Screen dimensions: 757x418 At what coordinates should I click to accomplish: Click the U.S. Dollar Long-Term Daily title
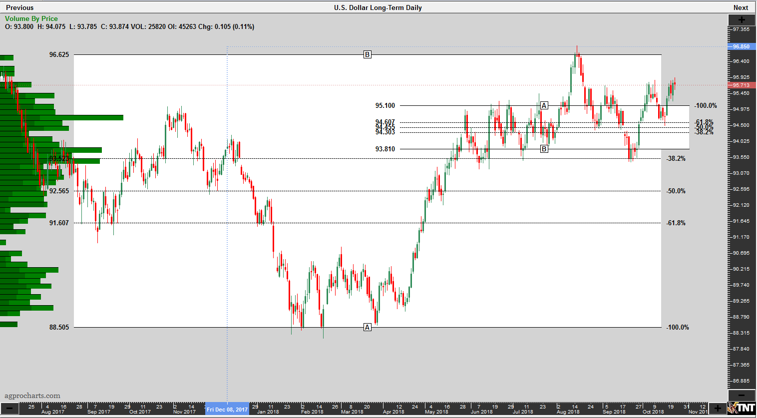pos(378,7)
